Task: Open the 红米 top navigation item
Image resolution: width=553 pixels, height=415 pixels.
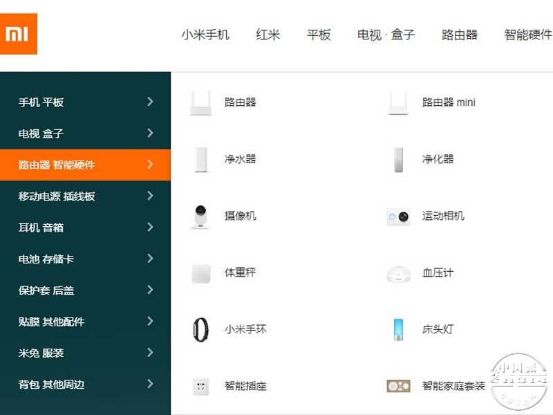Action: click(x=268, y=35)
